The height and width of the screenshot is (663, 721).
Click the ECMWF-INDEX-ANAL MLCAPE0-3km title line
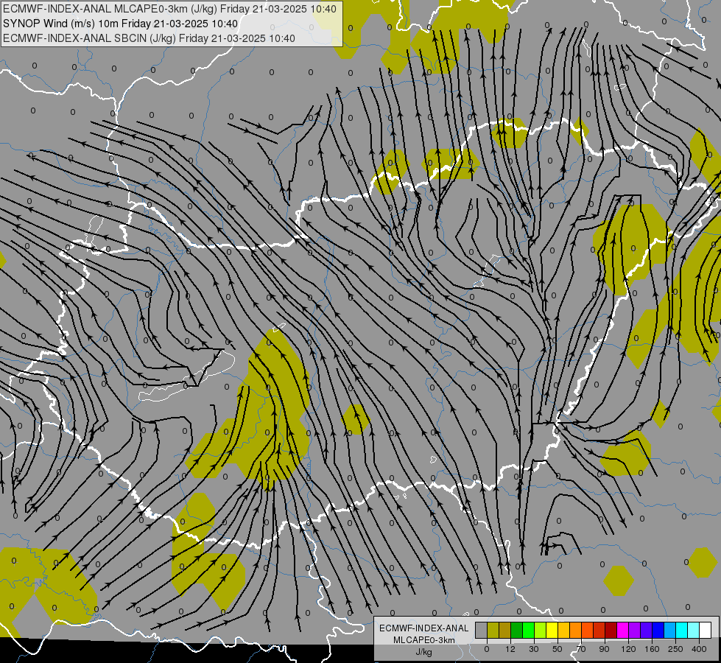click(x=169, y=9)
